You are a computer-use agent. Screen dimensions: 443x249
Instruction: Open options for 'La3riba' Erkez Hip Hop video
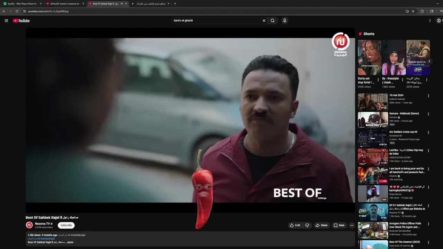428,151
